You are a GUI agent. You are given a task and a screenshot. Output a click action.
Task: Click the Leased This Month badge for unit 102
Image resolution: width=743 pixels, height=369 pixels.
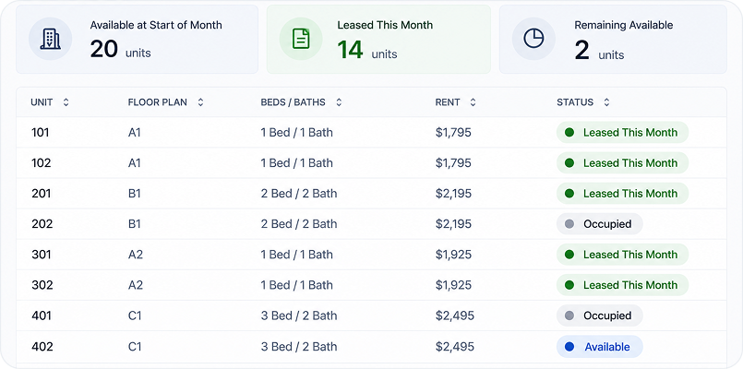coord(622,163)
